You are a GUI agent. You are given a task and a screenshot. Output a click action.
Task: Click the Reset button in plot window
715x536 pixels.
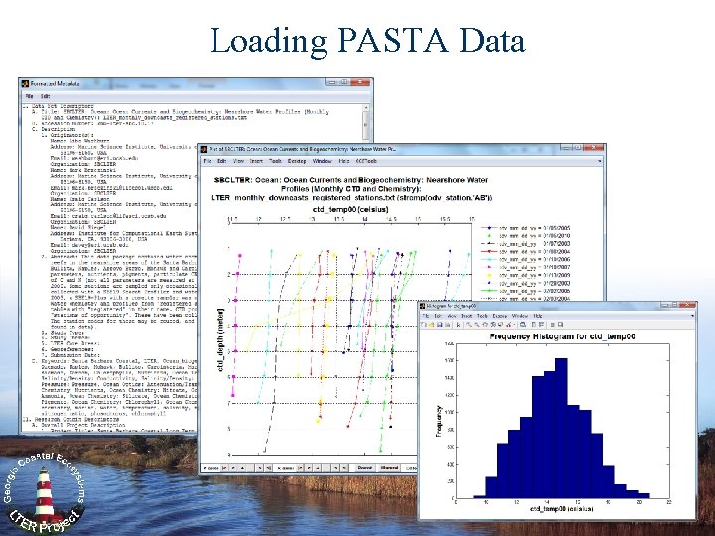point(364,468)
